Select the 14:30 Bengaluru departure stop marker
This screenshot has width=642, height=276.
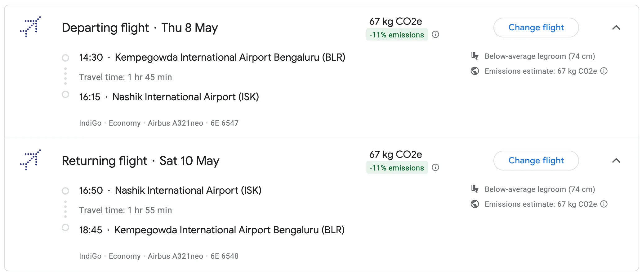(65, 58)
